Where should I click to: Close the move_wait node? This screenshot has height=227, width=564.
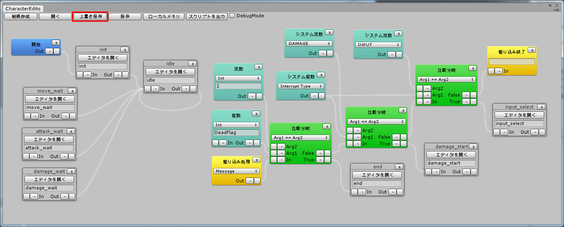point(72,91)
